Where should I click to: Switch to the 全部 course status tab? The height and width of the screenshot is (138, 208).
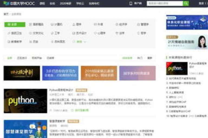click(x=9, y=58)
